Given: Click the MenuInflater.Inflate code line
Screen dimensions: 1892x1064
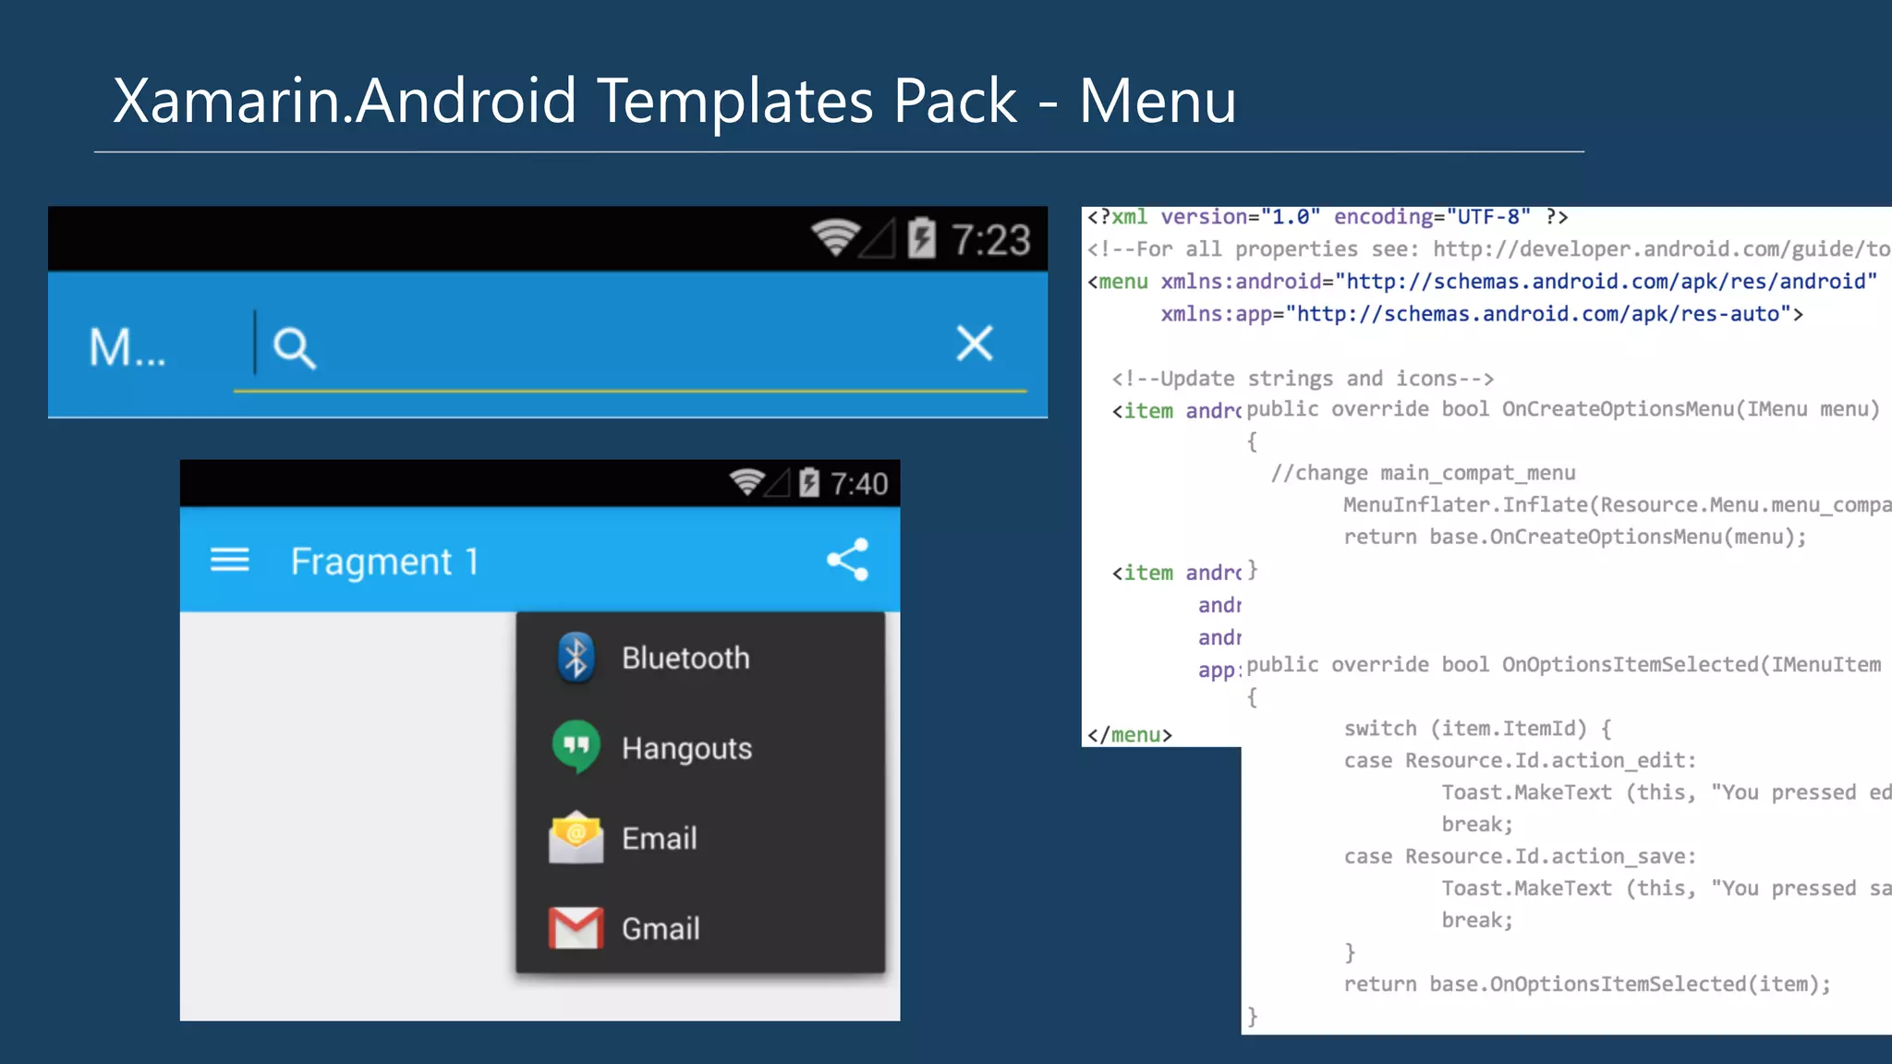Looking at the screenshot, I should (x=1618, y=505).
